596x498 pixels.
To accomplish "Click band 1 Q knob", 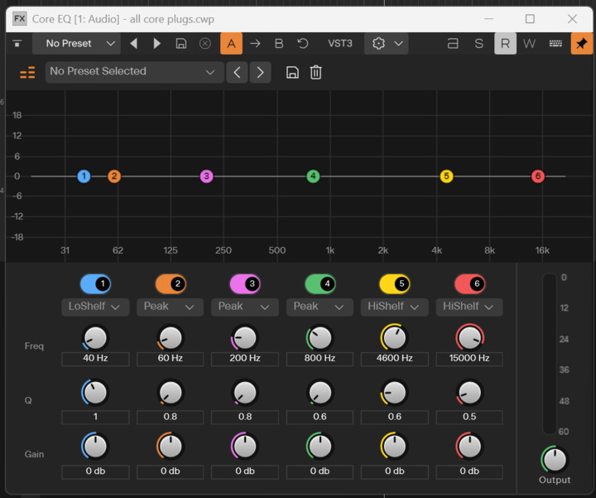I will pyautogui.click(x=95, y=392).
